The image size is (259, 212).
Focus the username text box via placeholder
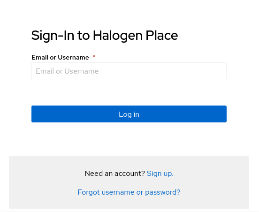click(67, 71)
